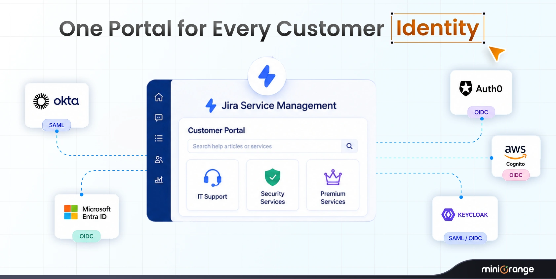Click the OIDC badge under Auth0
Viewport: 556px width, 279px height.
coord(481,112)
